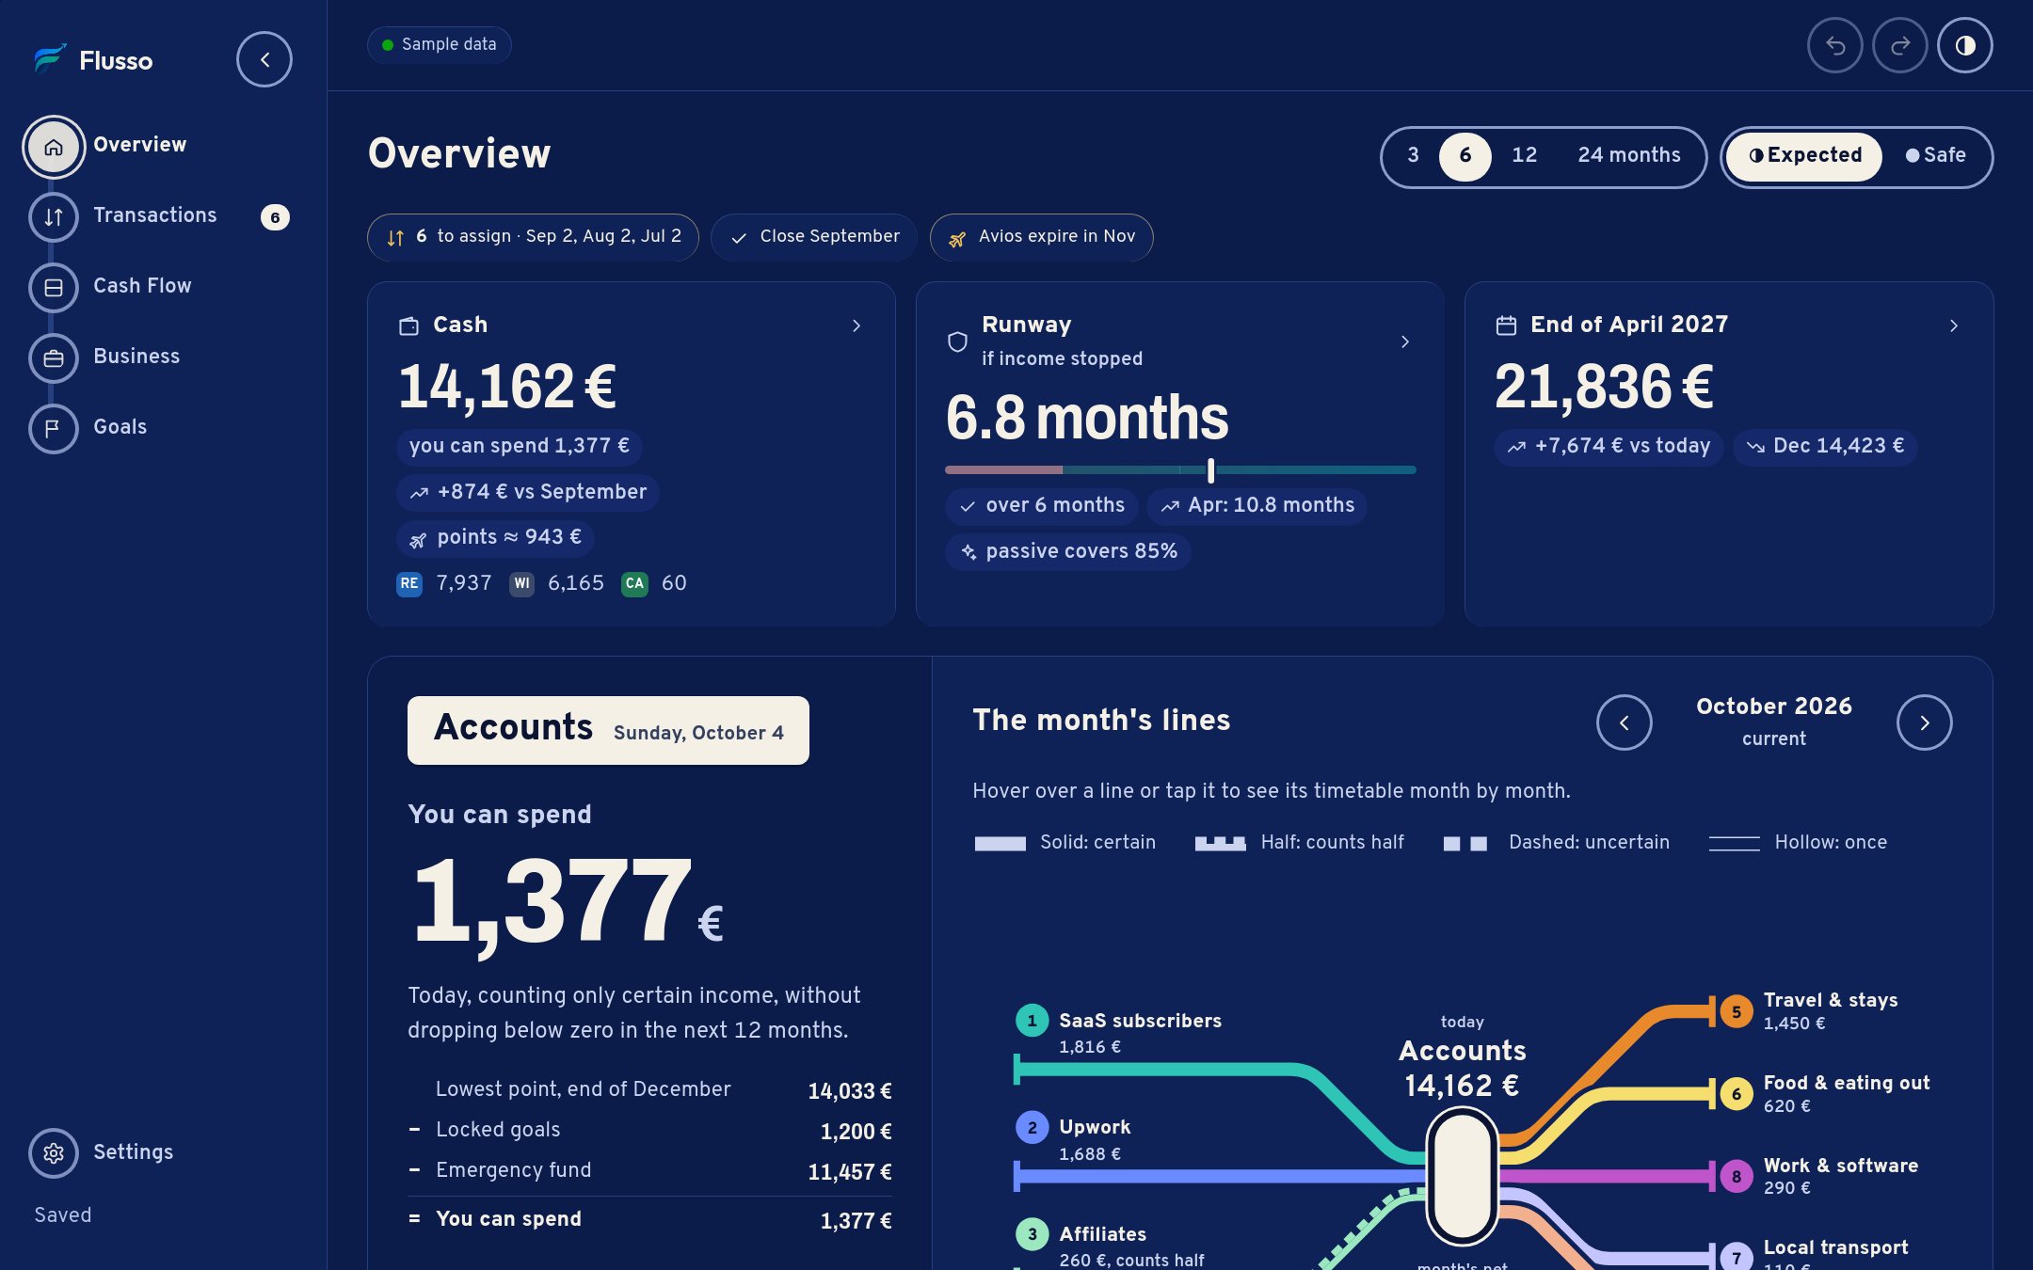Screen dimensions: 2033x1270
Task: Open Overview in the sidebar
Action: (x=140, y=145)
